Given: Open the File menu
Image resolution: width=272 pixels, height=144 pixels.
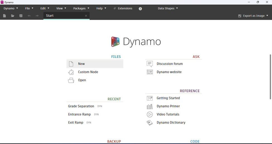Looking at the screenshot, I should (x=29, y=8).
